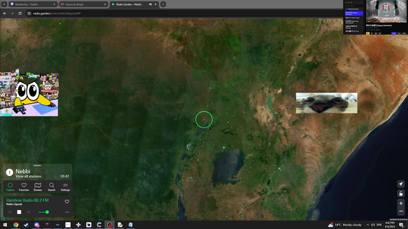Grab the panel handle above Nebbi

[37, 165]
